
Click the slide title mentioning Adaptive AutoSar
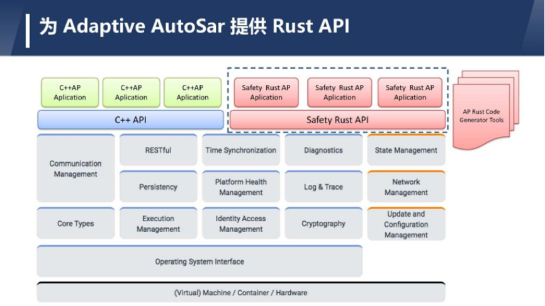[194, 26]
